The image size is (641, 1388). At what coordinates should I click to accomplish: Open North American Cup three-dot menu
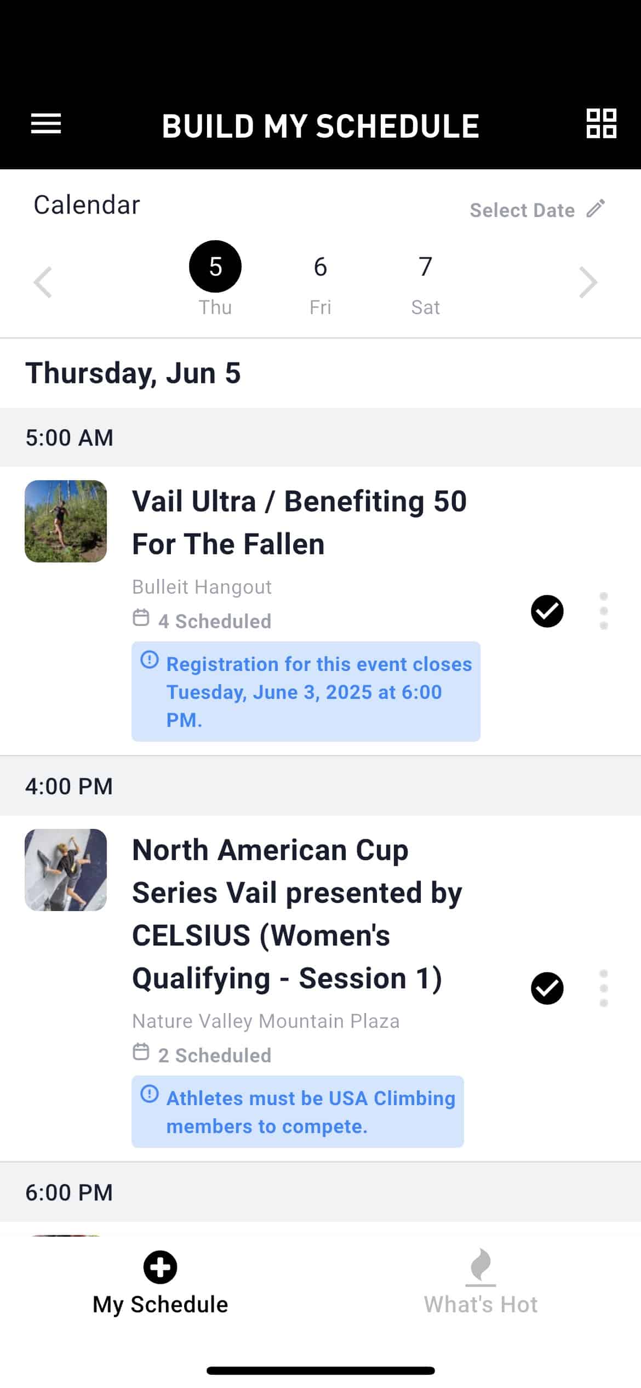(x=604, y=988)
